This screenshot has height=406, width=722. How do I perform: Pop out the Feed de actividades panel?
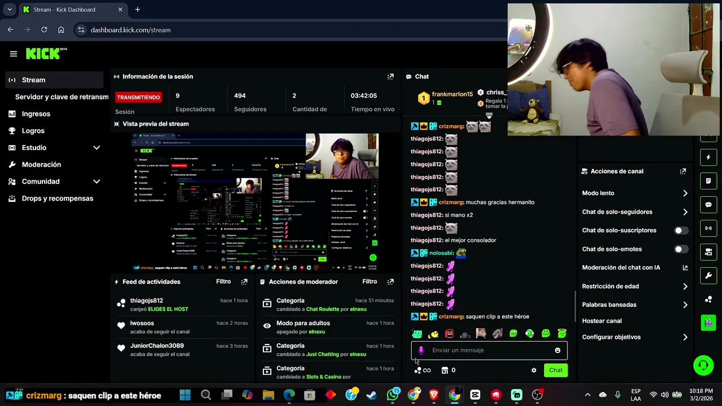click(244, 282)
